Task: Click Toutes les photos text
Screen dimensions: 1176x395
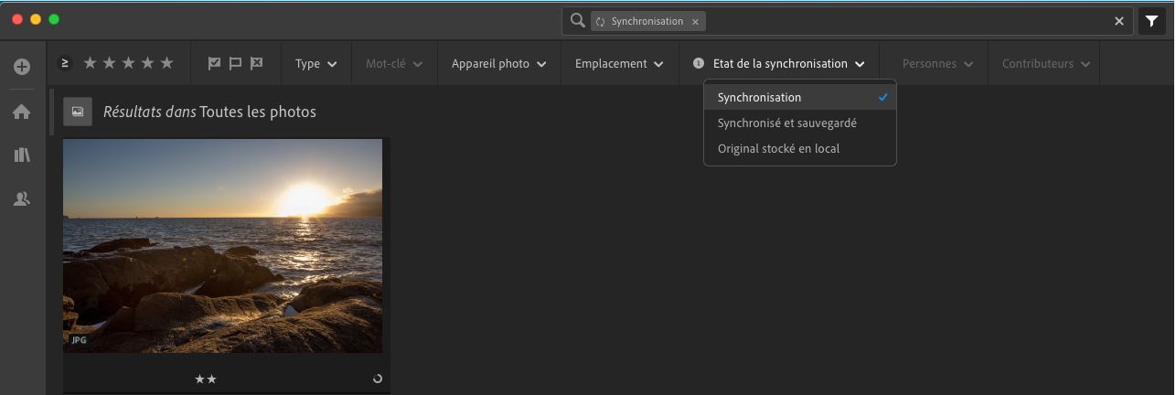Action: (258, 112)
